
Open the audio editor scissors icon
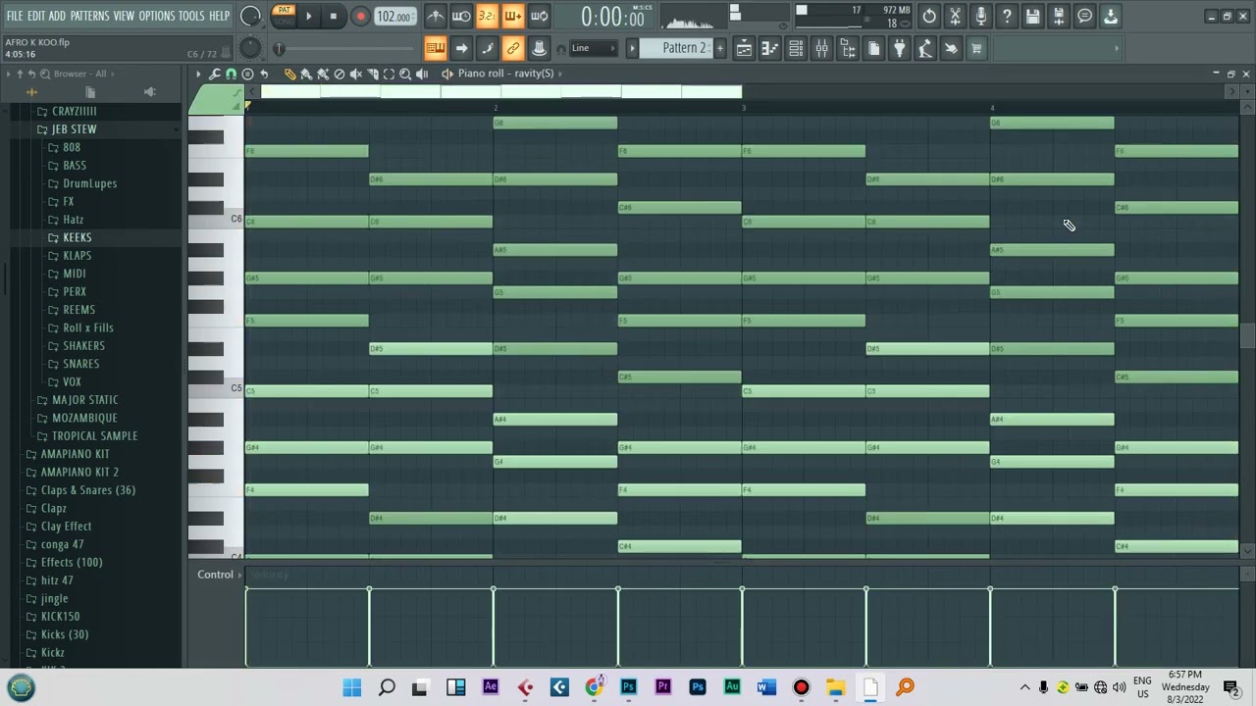tap(955, 16)
